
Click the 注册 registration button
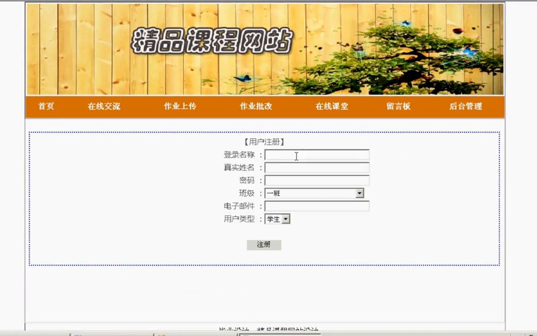pos(264,245)
